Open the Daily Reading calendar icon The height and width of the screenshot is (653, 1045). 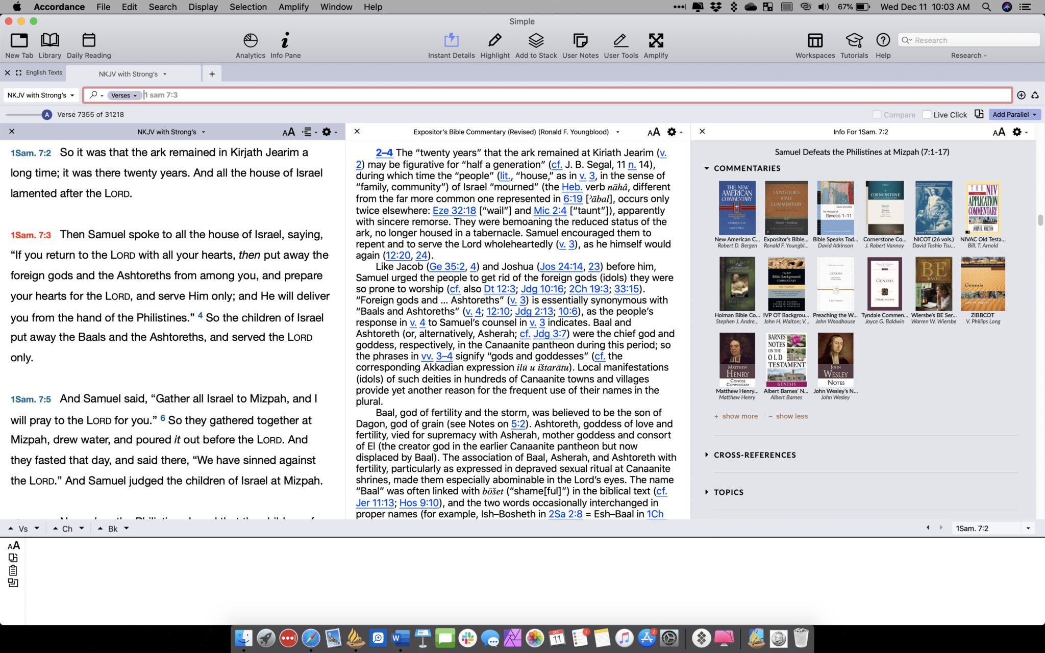89,41
